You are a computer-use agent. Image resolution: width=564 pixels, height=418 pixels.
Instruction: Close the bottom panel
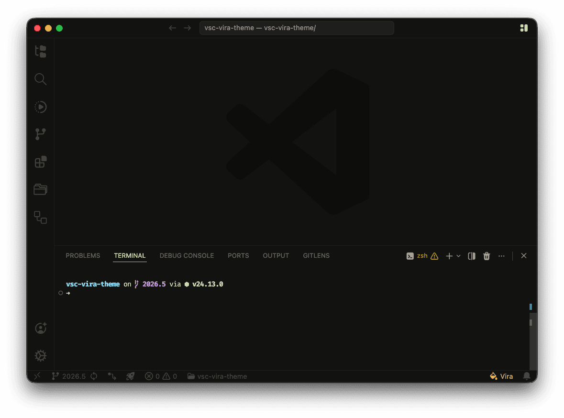(524, 256)
